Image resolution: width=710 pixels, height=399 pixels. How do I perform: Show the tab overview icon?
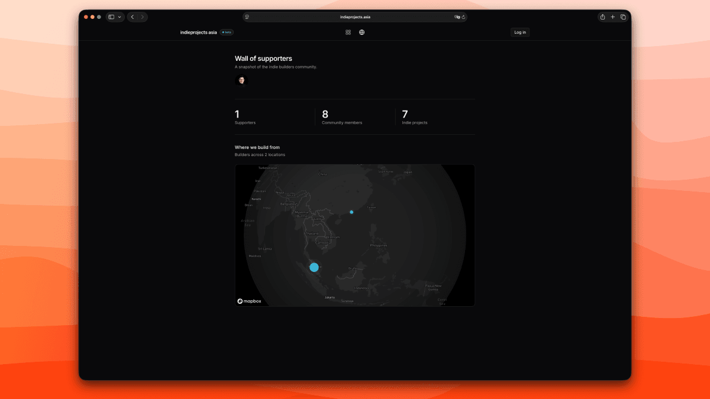623,17
